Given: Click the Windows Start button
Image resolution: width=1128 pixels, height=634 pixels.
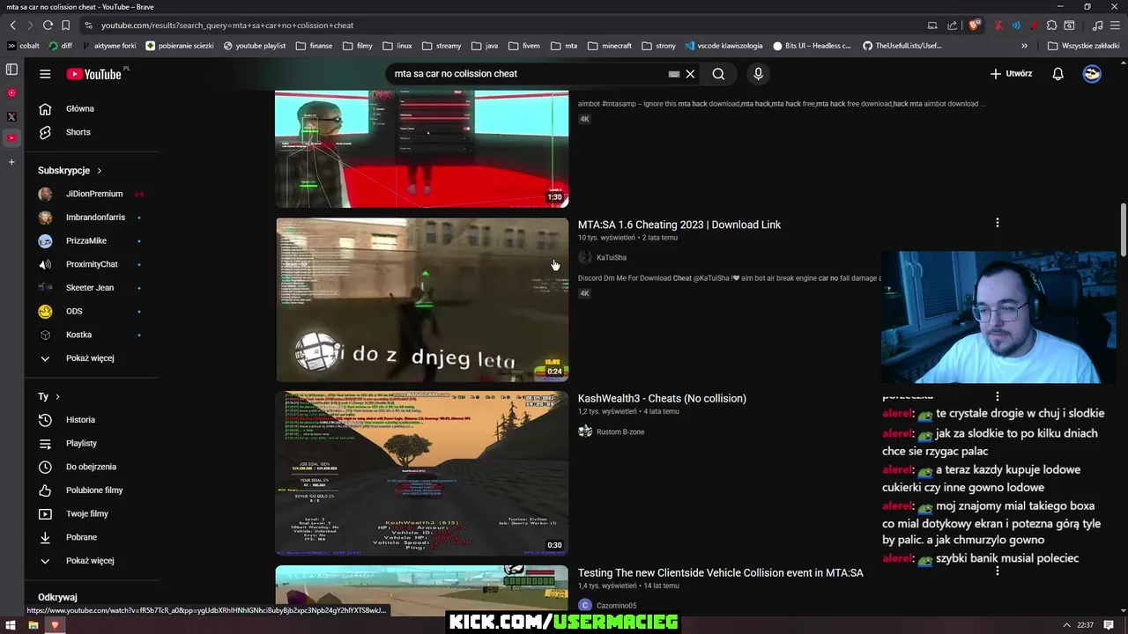Looking at the screenshot, I should coord(9,625).
